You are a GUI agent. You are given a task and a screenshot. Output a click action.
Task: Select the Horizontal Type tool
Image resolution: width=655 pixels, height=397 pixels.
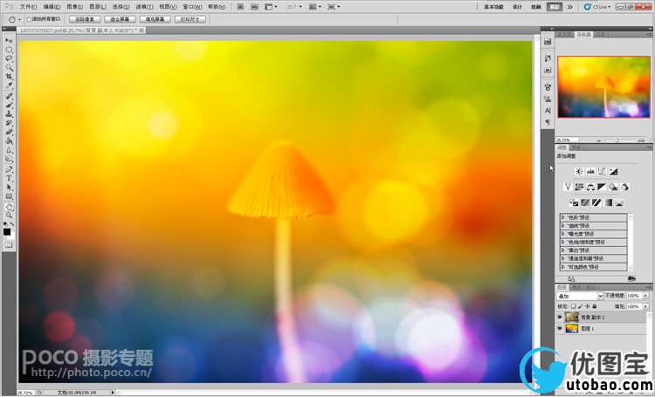click(x=9, y=177)
